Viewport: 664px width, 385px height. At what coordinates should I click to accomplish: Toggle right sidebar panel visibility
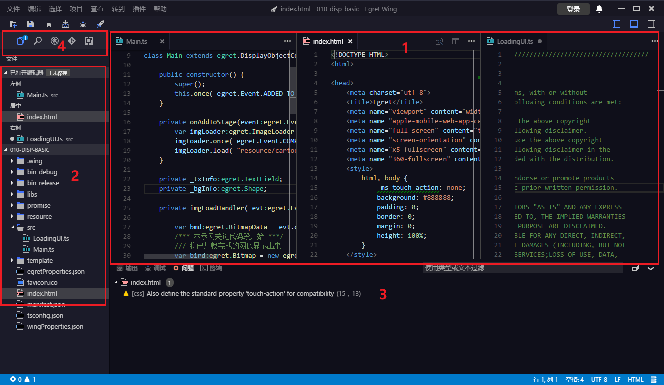pyautogui.click(x=651, y=24)
